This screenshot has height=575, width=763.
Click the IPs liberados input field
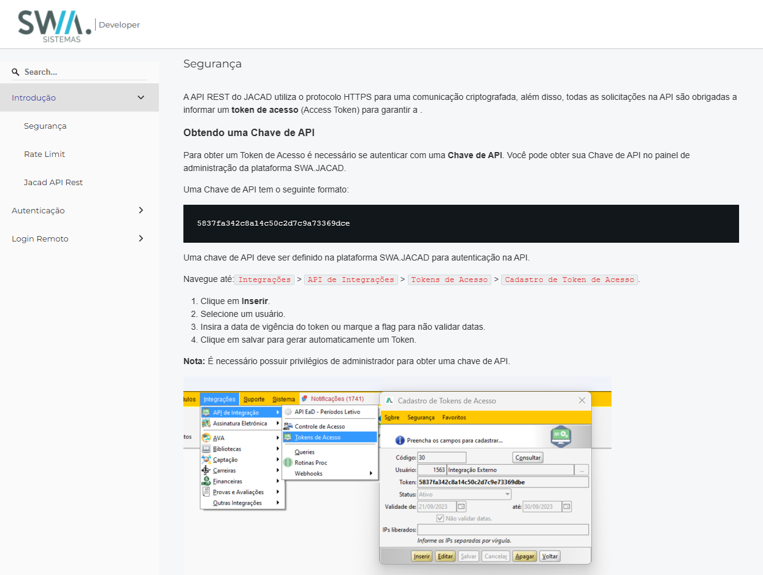tap(503, 530)
